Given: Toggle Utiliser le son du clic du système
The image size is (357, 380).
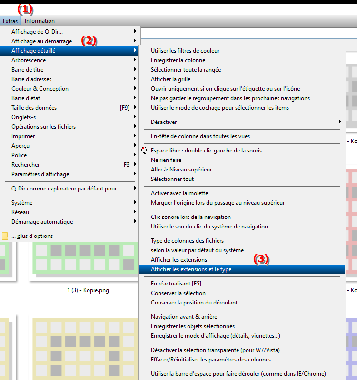Looking at the screenshot, I should click(242, 227).
